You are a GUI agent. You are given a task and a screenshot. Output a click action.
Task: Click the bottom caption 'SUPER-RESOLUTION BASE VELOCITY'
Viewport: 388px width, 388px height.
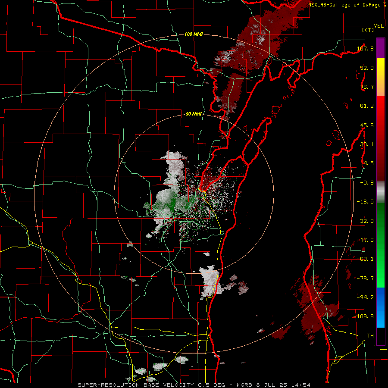click(137, 385)
